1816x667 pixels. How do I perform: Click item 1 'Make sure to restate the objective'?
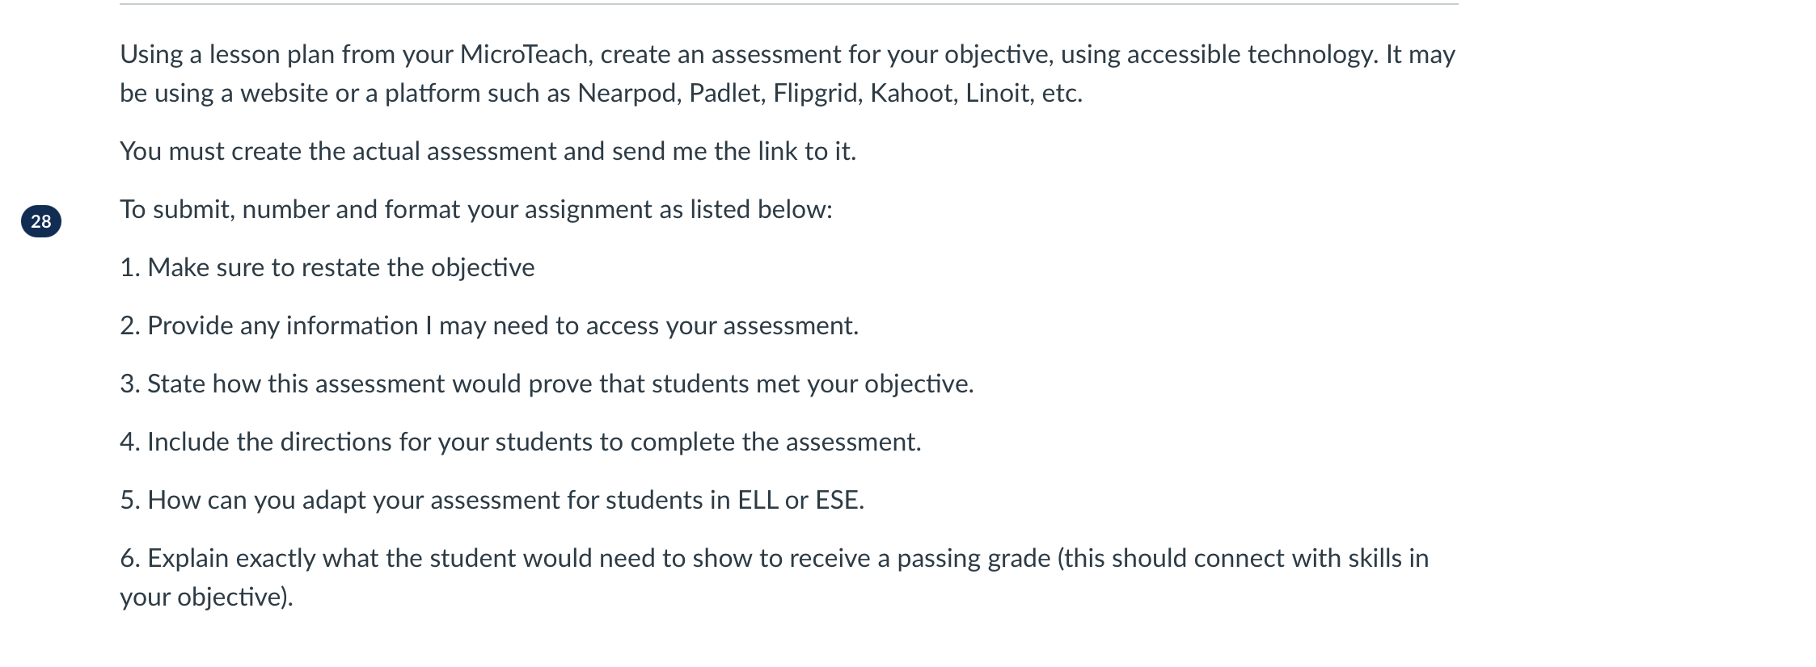click(x=327, y=267)
